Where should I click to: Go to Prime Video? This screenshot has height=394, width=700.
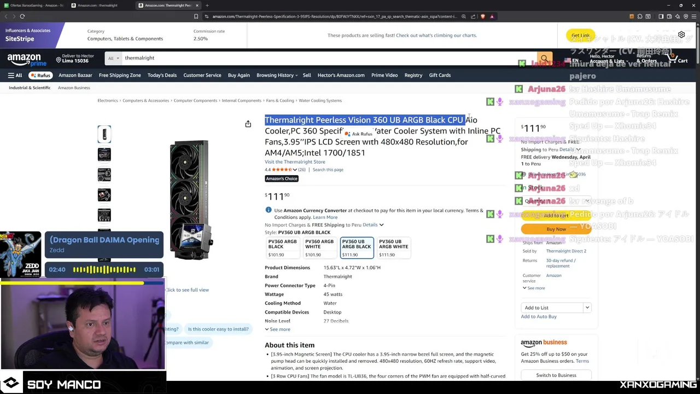coord(384,75)
